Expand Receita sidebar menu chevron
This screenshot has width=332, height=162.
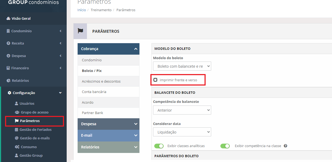[61, 43]
